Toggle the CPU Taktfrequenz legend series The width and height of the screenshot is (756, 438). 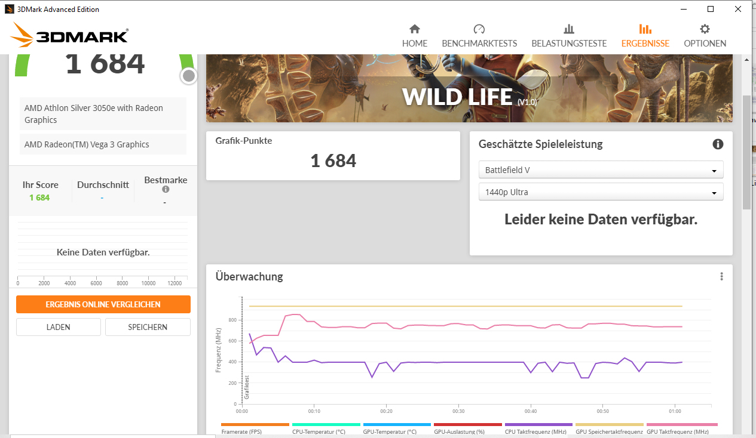tap(538, 429)
